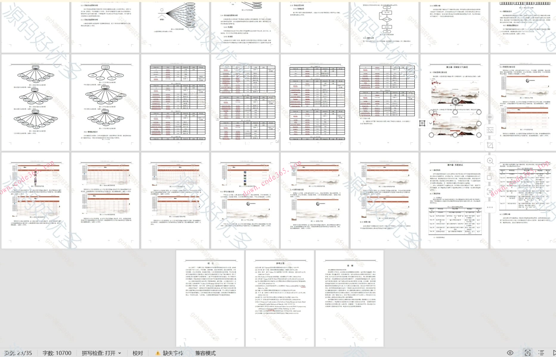Click the 页面 23/35 page indicator

(18, 353)
